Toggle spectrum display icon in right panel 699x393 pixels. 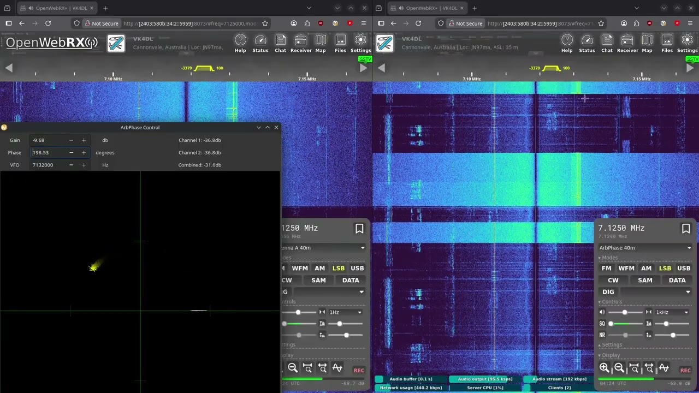664,368
